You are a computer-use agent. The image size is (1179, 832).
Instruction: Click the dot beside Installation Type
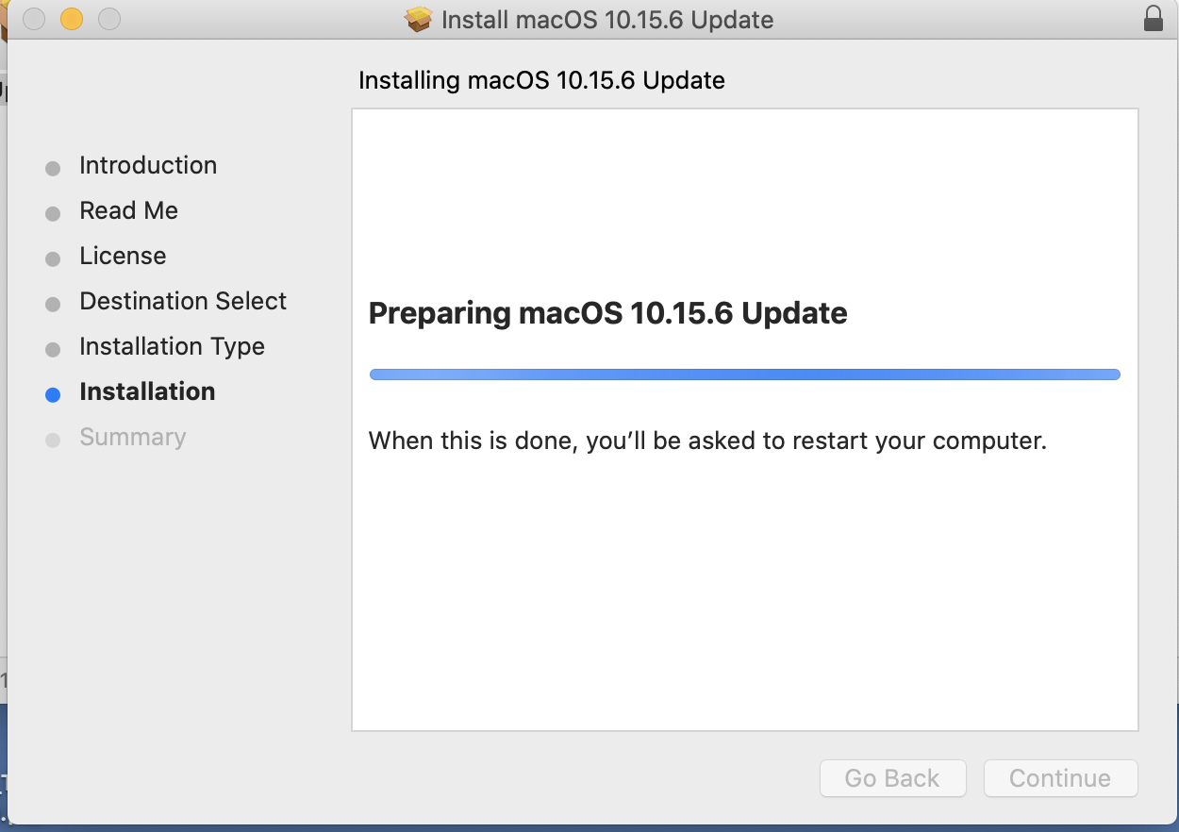52,348
